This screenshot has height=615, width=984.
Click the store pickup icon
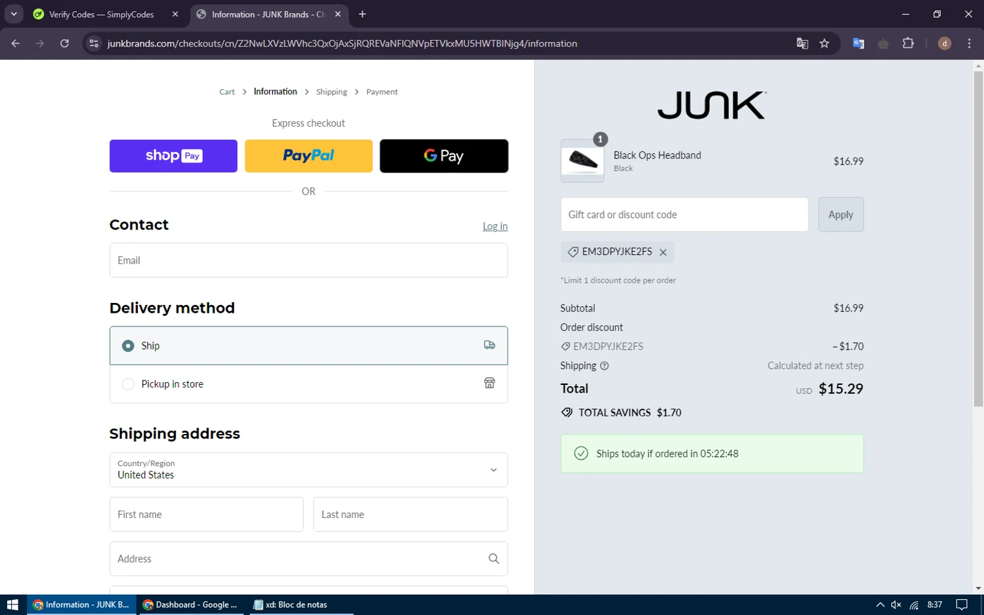[x=489, y=383]
